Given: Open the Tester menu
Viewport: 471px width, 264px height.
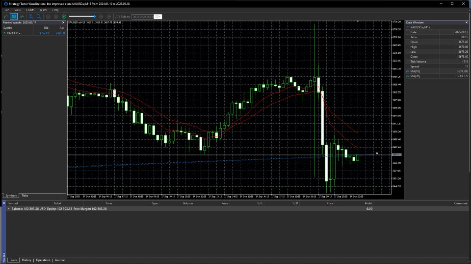Looking at the screenshot, I should point(43,10).
